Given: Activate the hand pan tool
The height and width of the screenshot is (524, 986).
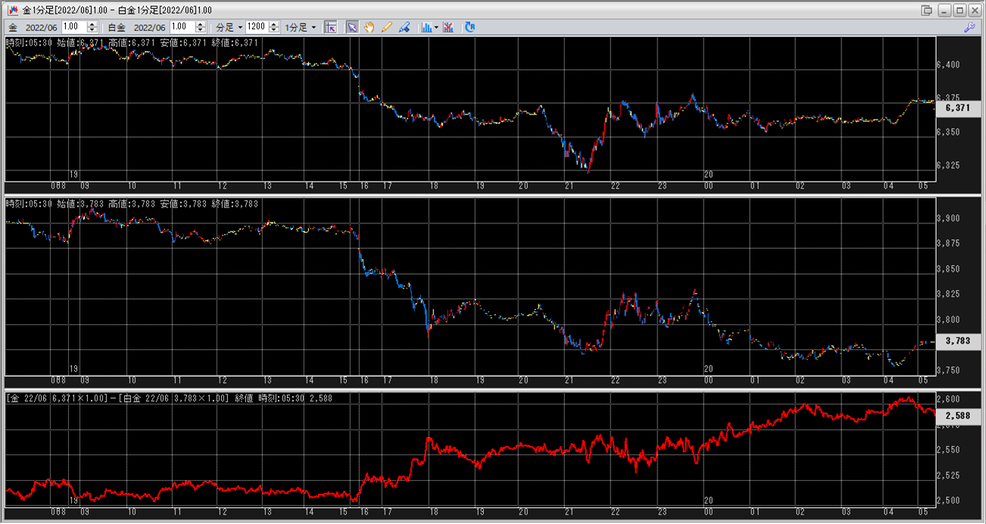Looking at the screenshot, I should tap(369, 27).
